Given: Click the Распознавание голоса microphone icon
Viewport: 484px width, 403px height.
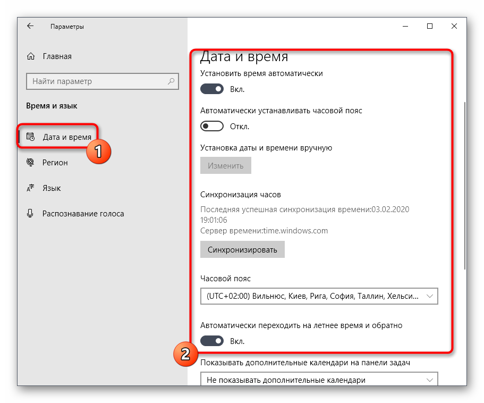Looking at the screenshot, I should (x=31, y=214).
